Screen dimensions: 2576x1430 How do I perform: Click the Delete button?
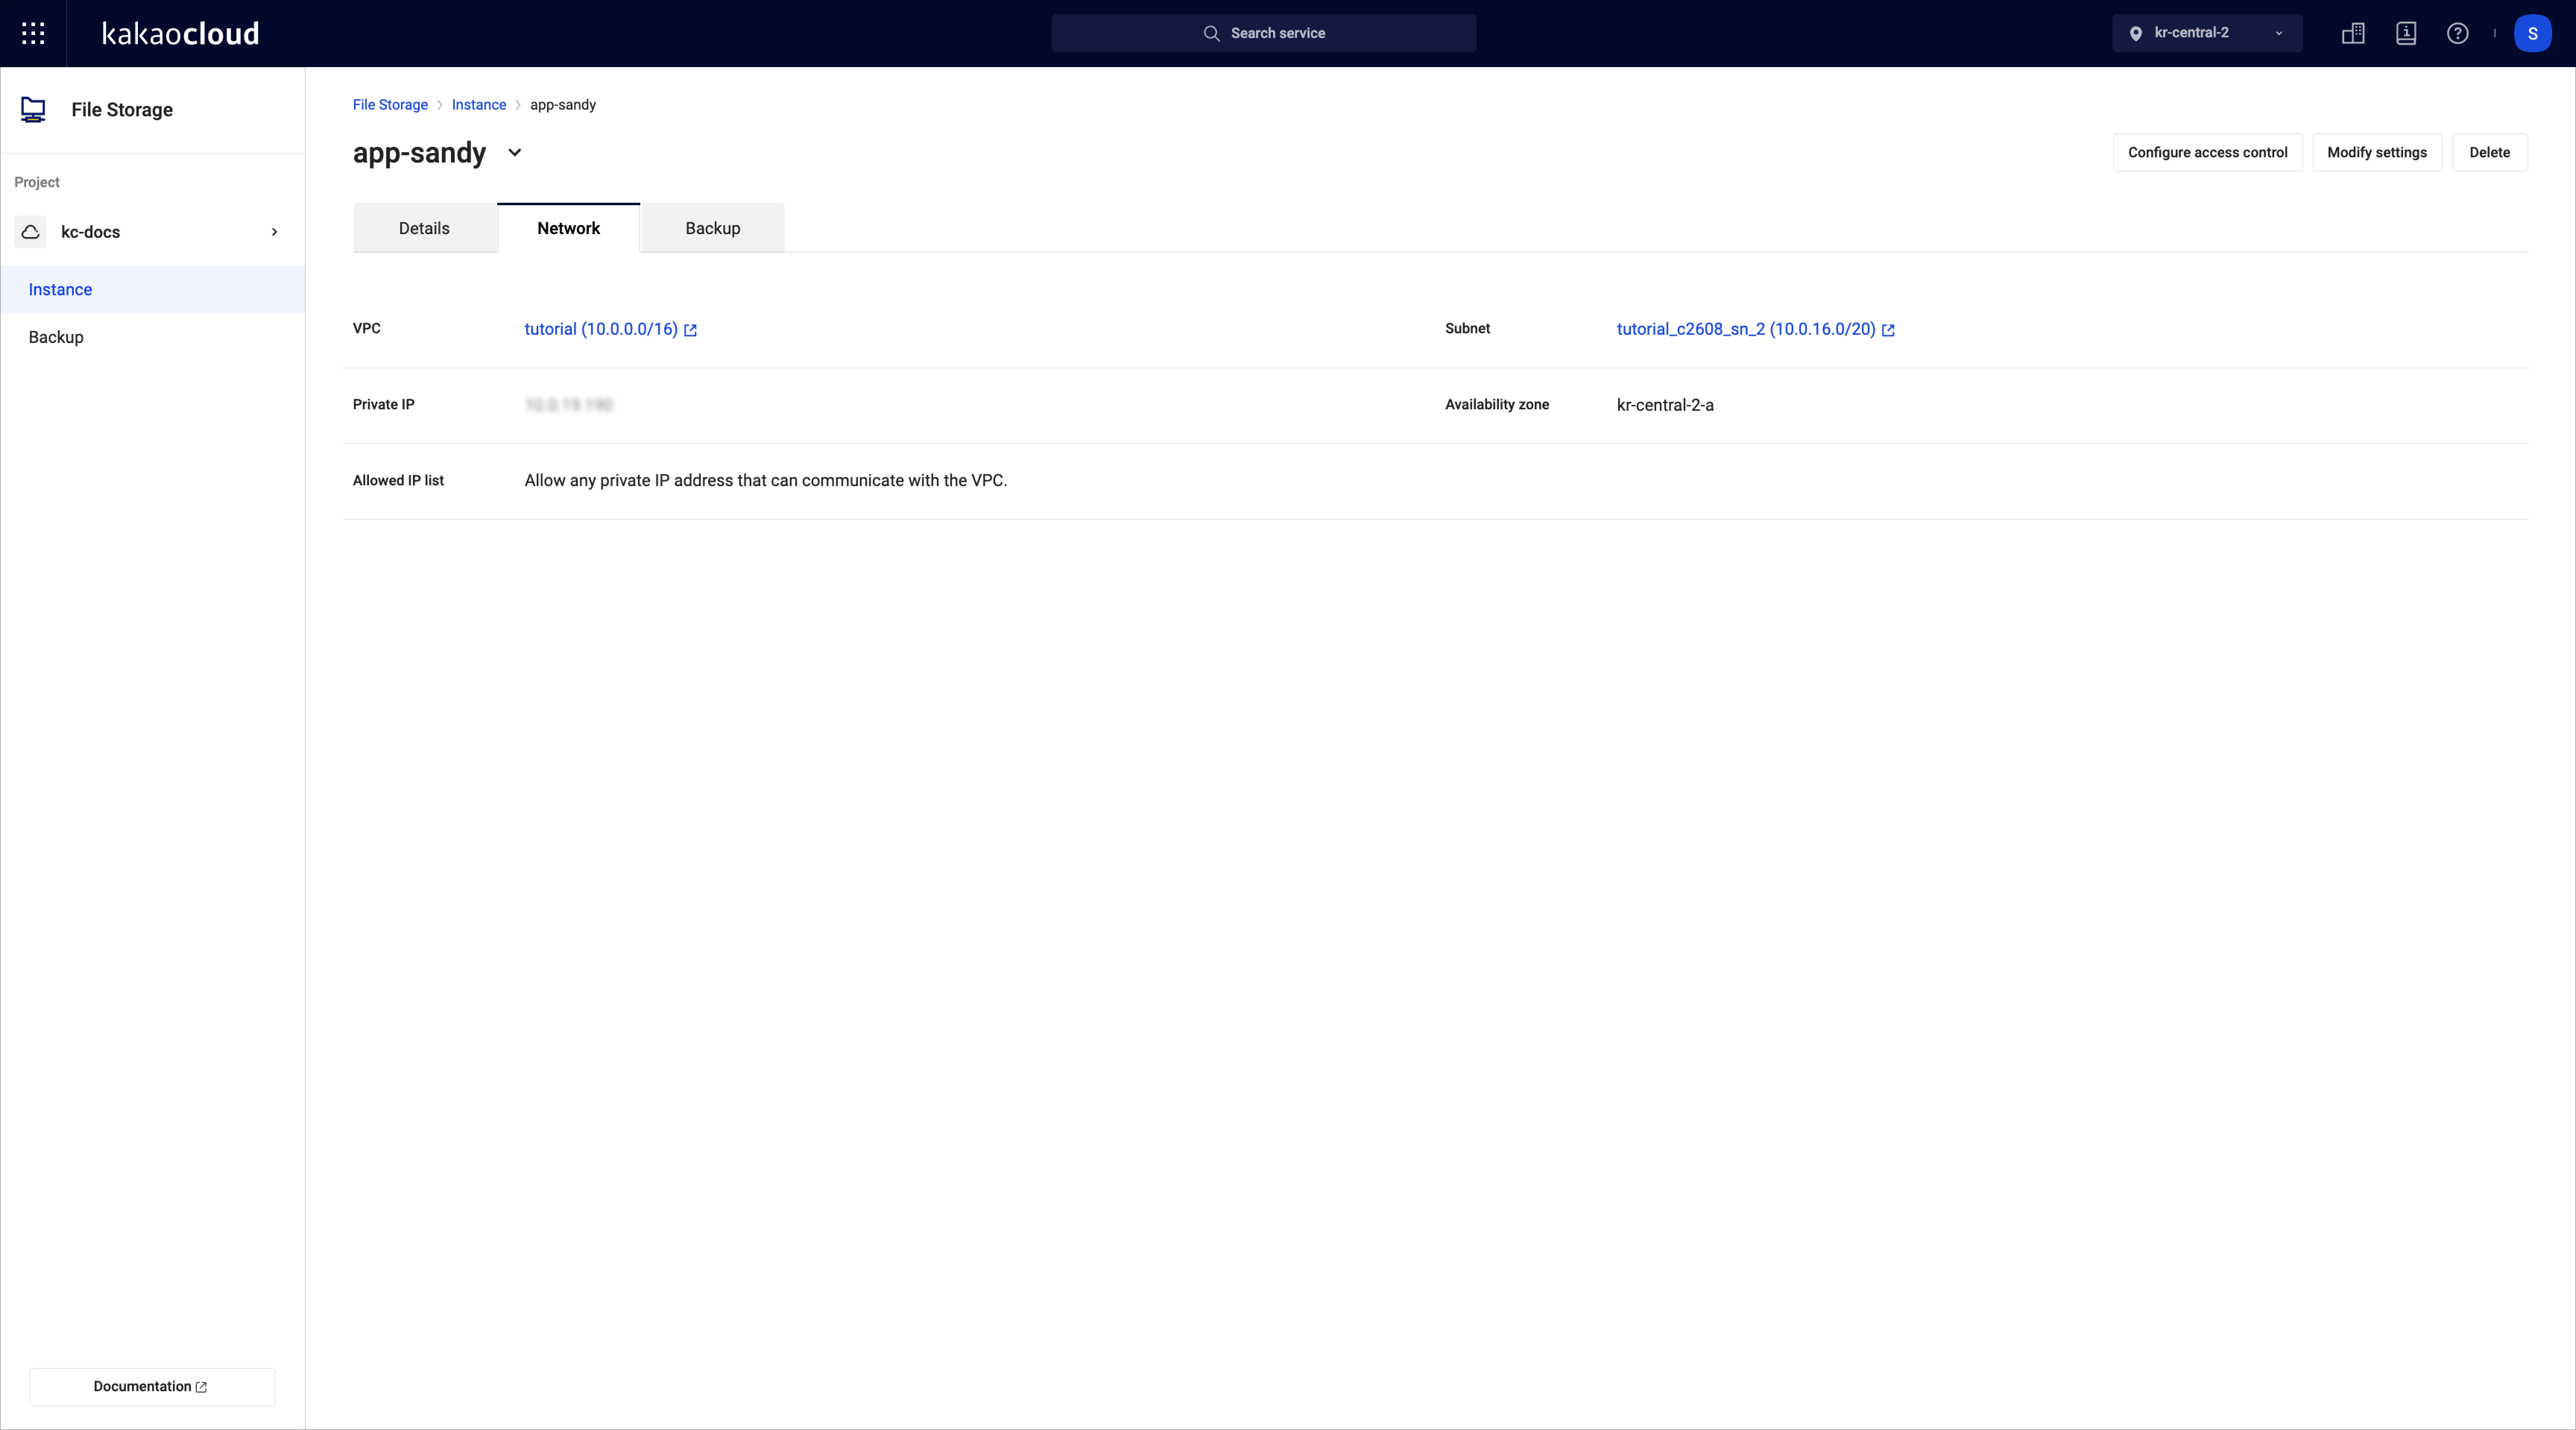pos(2489,152)
